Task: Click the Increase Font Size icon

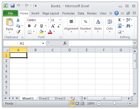Action: (53, 26)
